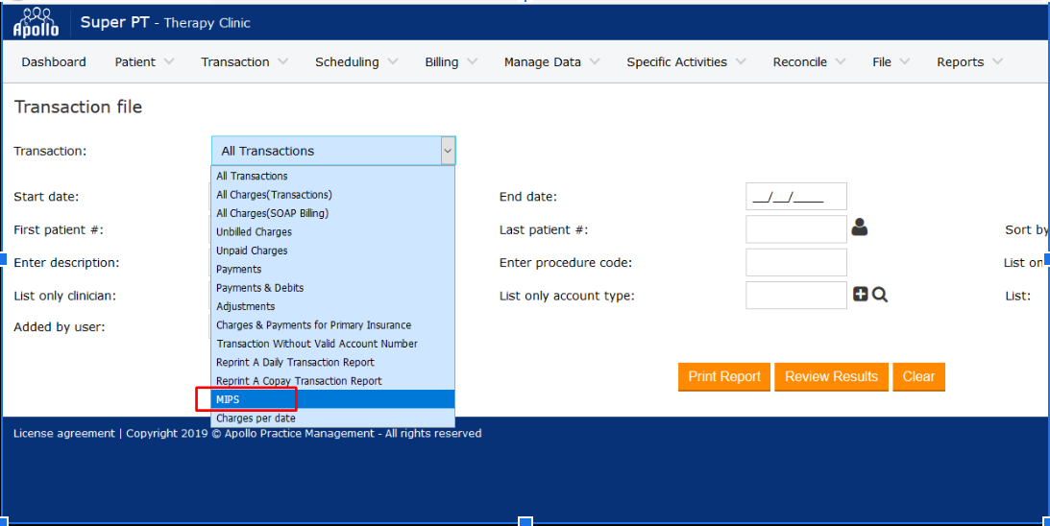Click the patient lookup person icon
The image size is (1050, 526).
pyautogui.click(x=860, y=227)
